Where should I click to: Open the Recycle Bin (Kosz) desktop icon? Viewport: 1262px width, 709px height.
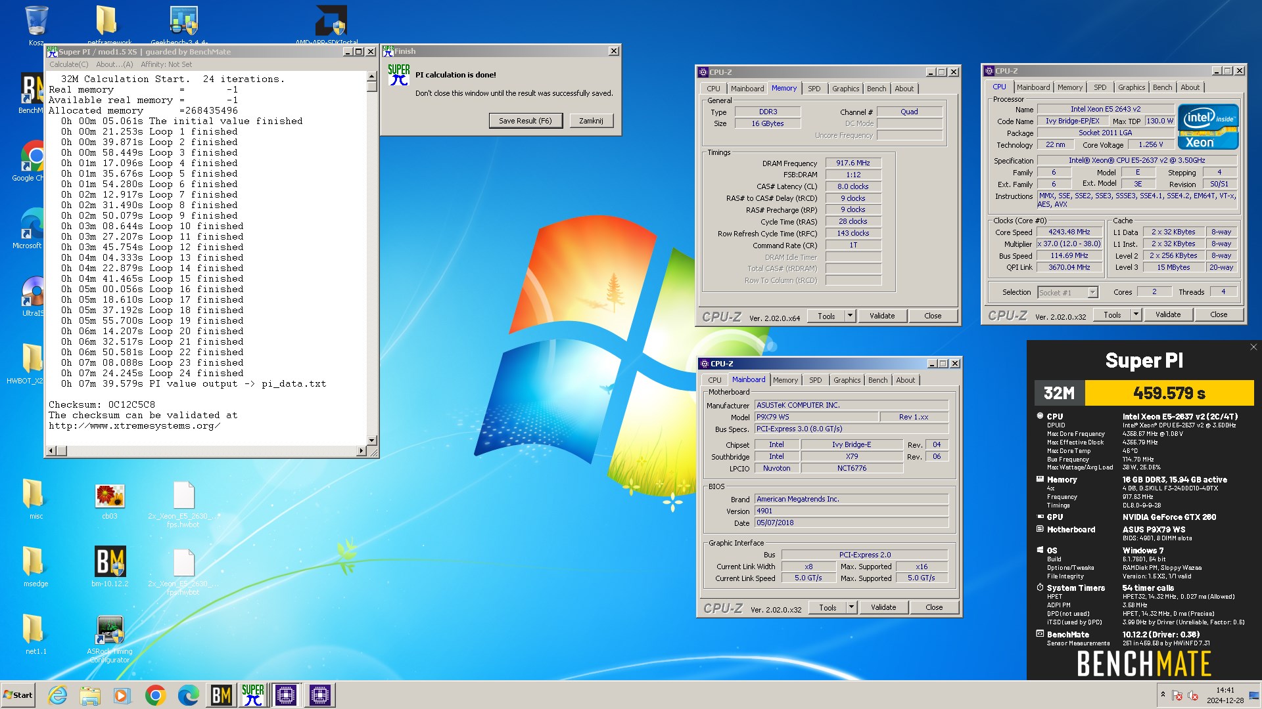pyautogui.click(x=36, y=22)
